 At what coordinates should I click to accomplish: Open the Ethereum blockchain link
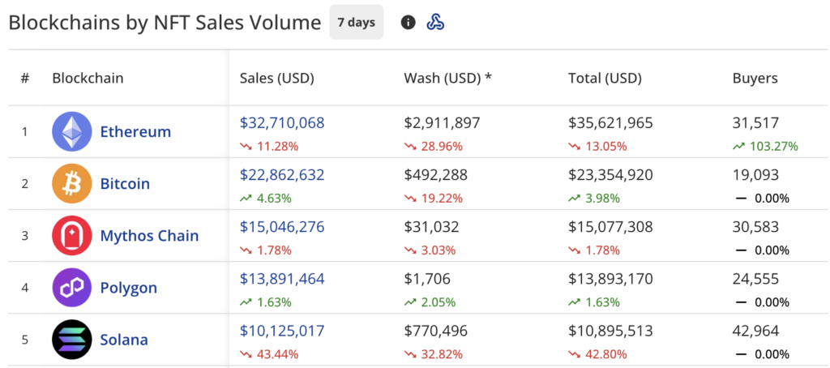[x=135, y=131]
